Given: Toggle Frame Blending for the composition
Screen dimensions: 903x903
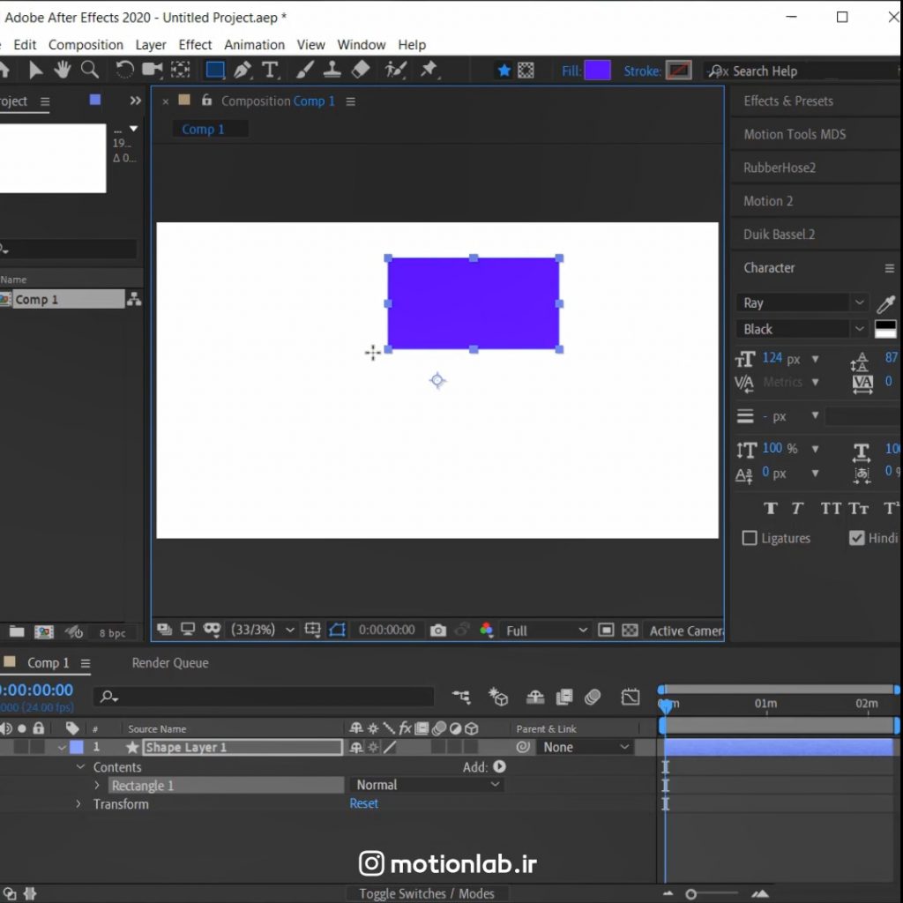Looking at the screenshot, I should click(x=564, y=697).
